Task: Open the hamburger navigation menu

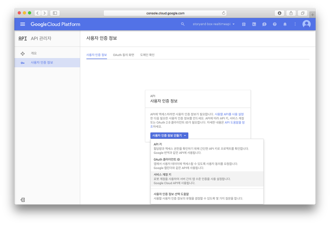Action: pos(23,24)
